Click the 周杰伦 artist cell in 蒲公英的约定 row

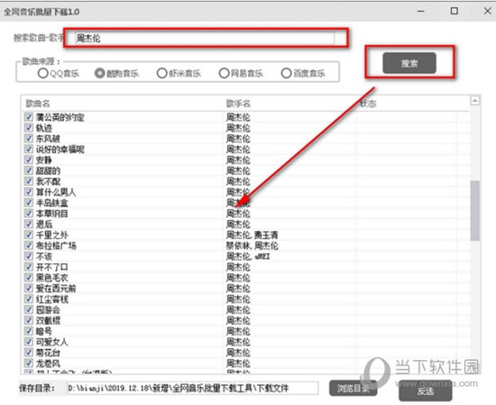[x=238, y=117]
